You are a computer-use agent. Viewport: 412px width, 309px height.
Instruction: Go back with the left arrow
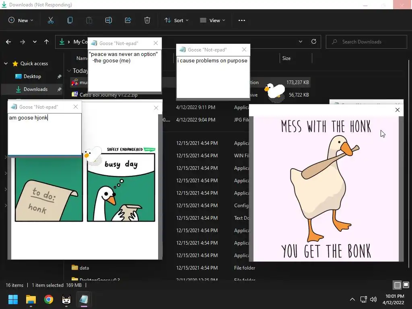[8, 42]
